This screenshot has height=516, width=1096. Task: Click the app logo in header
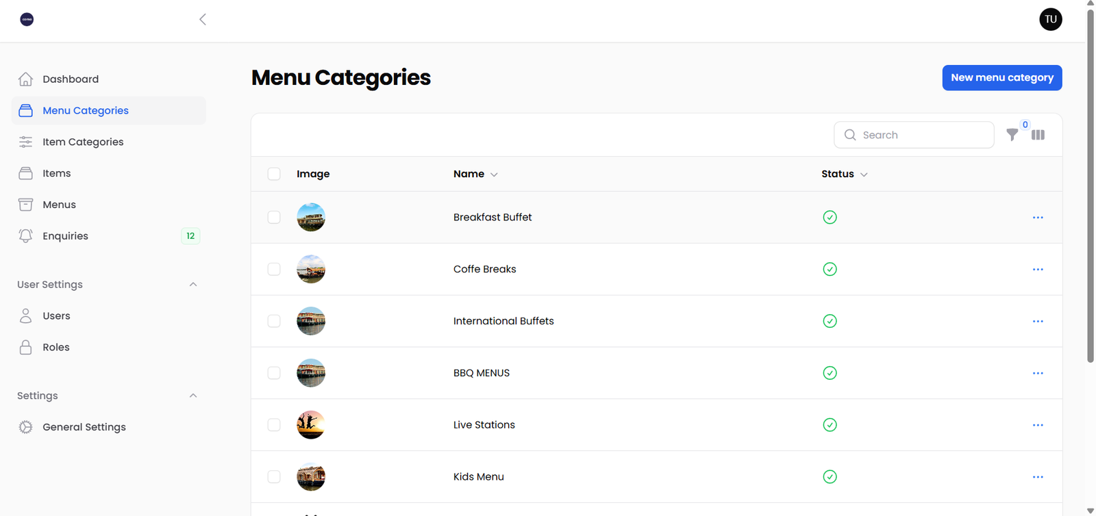pyautogui.click(x=27, y=19)
